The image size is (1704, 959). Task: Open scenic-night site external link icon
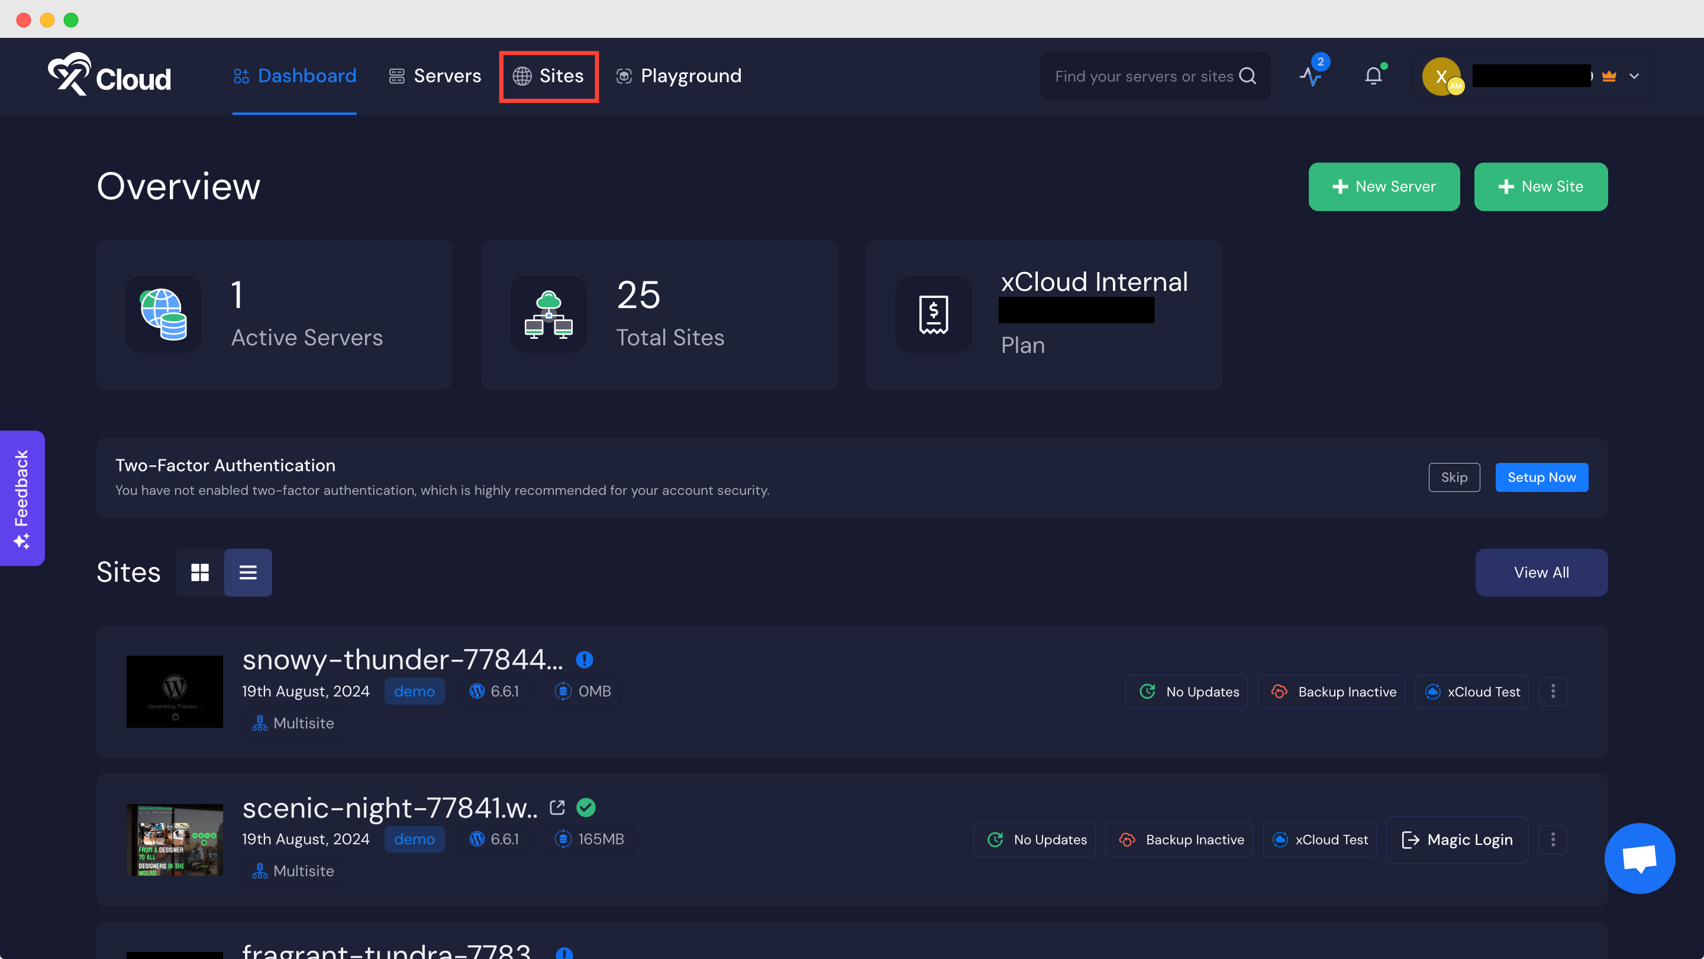[x=557, y=807]
